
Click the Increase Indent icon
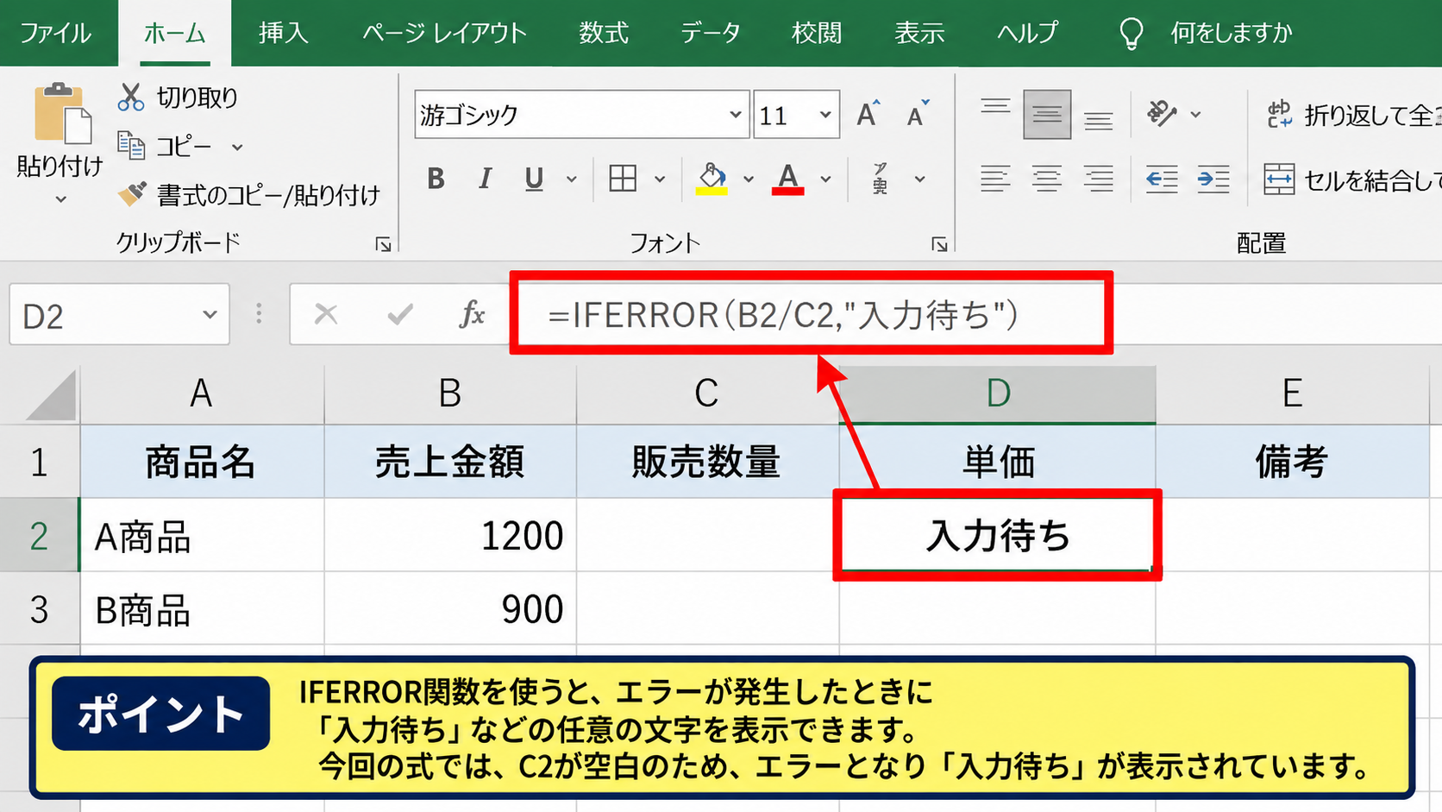(1213, 179)
